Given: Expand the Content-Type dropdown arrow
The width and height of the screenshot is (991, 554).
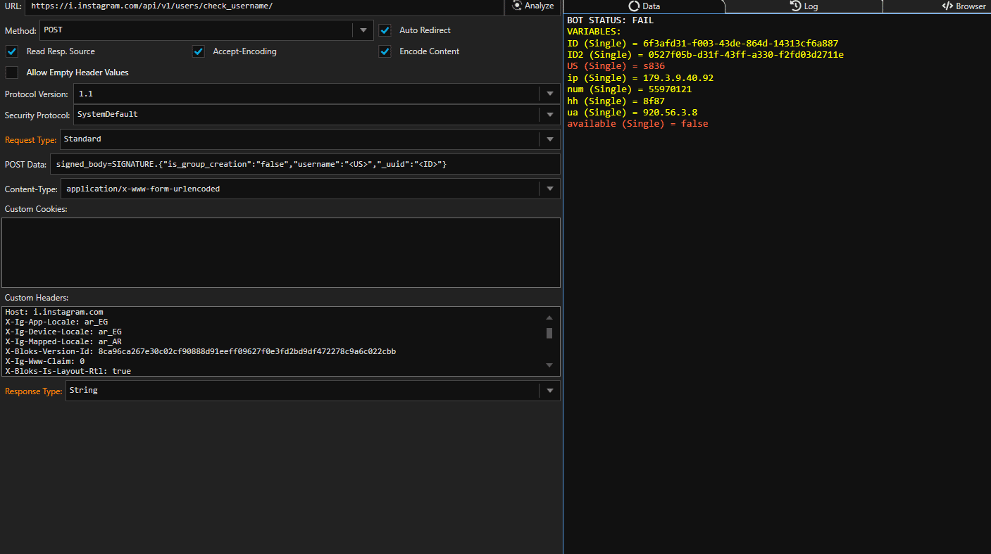Looking at the screenshot, I should click(x=549, y=189).
